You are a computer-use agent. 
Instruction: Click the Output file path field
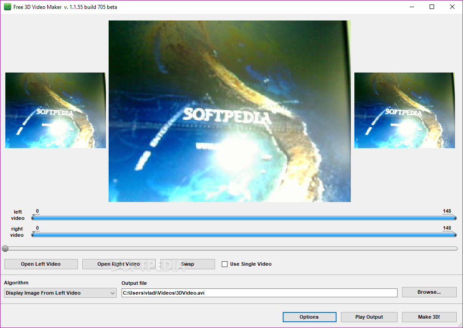tap(259, 293)
